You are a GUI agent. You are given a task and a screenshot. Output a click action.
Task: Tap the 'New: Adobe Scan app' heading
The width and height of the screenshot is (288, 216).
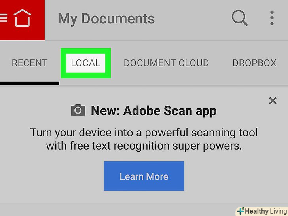tap(153, 111)
